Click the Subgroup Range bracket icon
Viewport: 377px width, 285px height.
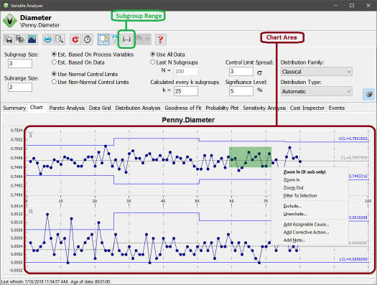(126, 39)
